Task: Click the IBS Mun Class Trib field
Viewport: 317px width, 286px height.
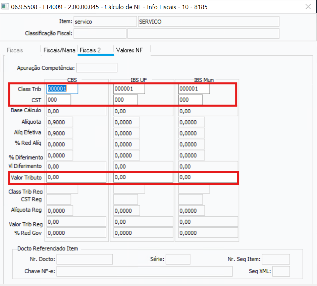Action: click(x=194, y=89)
